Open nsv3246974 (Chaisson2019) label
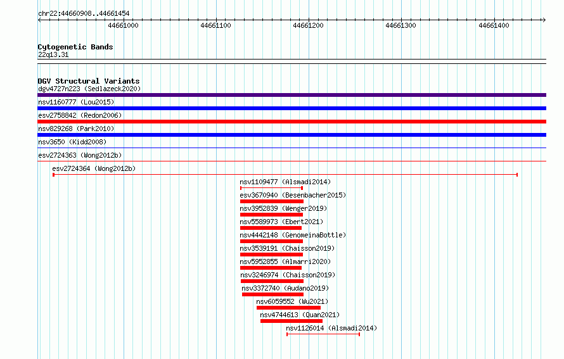This screenshot has height=359, width=564. coord(288,275)
